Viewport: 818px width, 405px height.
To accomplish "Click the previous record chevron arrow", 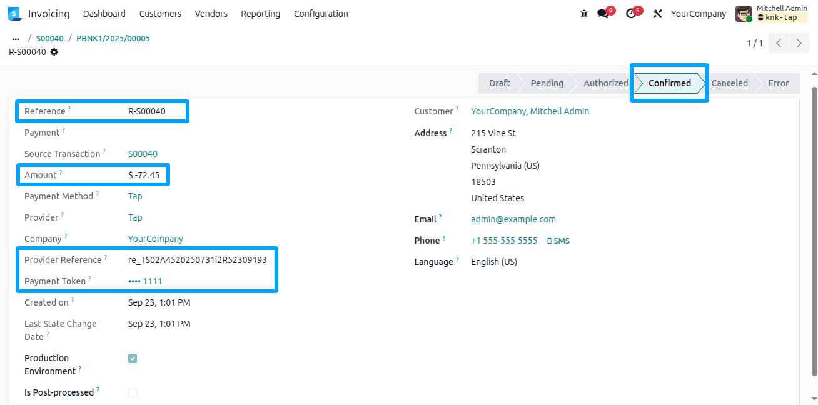I will [x=778, y=43].
